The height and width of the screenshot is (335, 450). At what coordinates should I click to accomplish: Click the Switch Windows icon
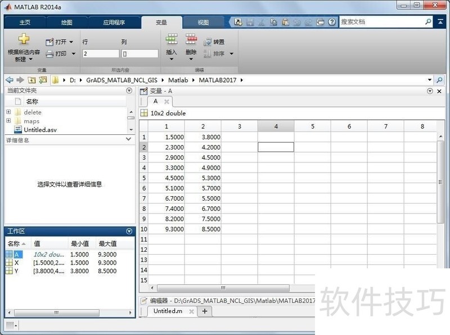[x=320, y=22]
